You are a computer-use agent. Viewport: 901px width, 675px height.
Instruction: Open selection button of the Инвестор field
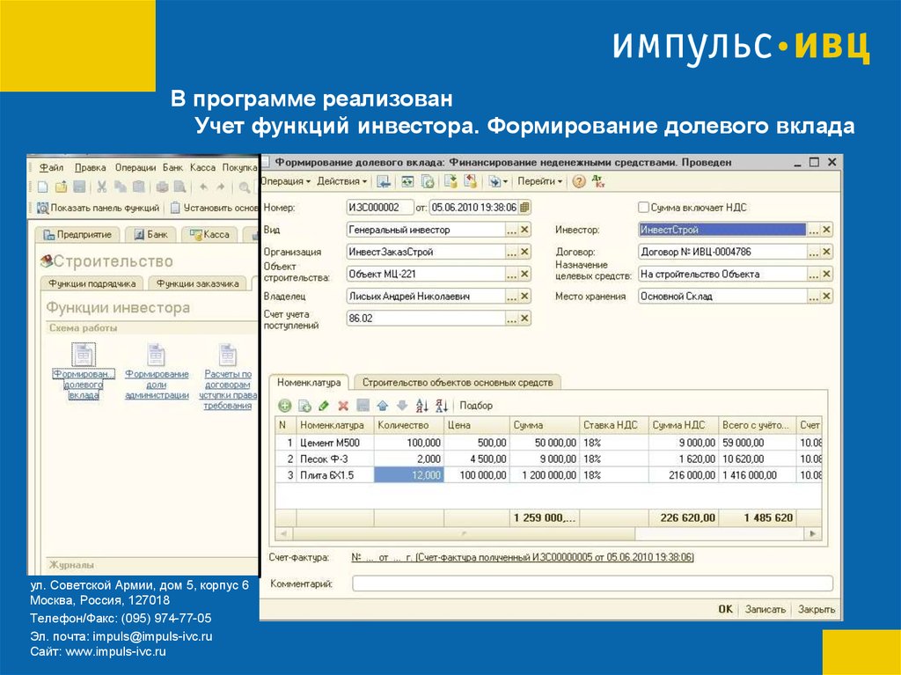click(813, 230)
